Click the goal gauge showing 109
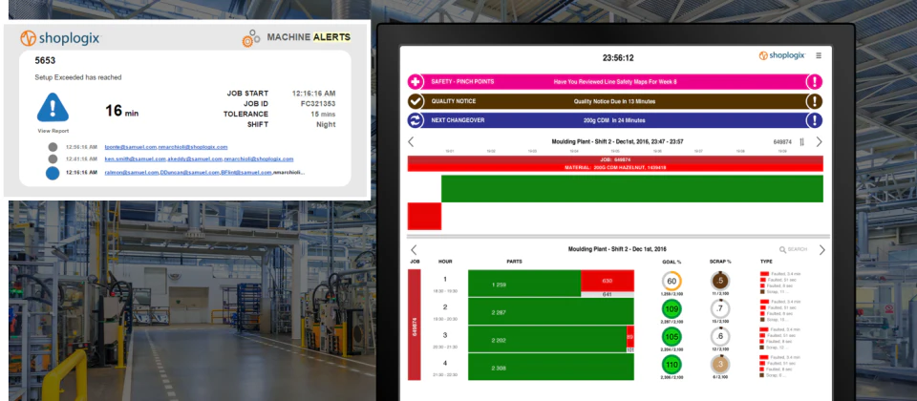 click(672, 308)
